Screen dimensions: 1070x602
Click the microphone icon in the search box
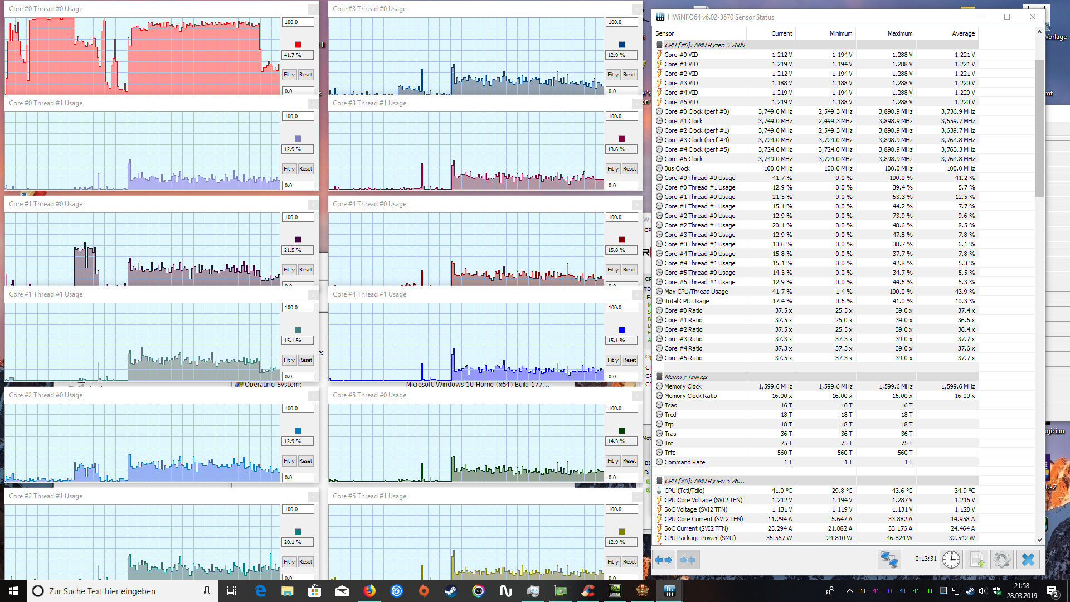pyautogui.click(x=207, y=591)
